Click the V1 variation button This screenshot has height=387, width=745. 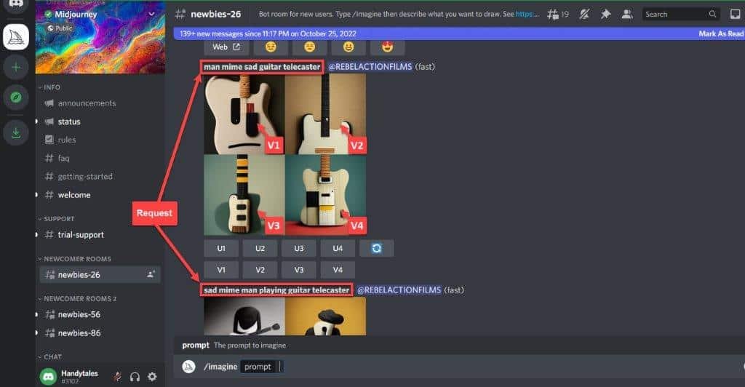[x=221, y=270]
